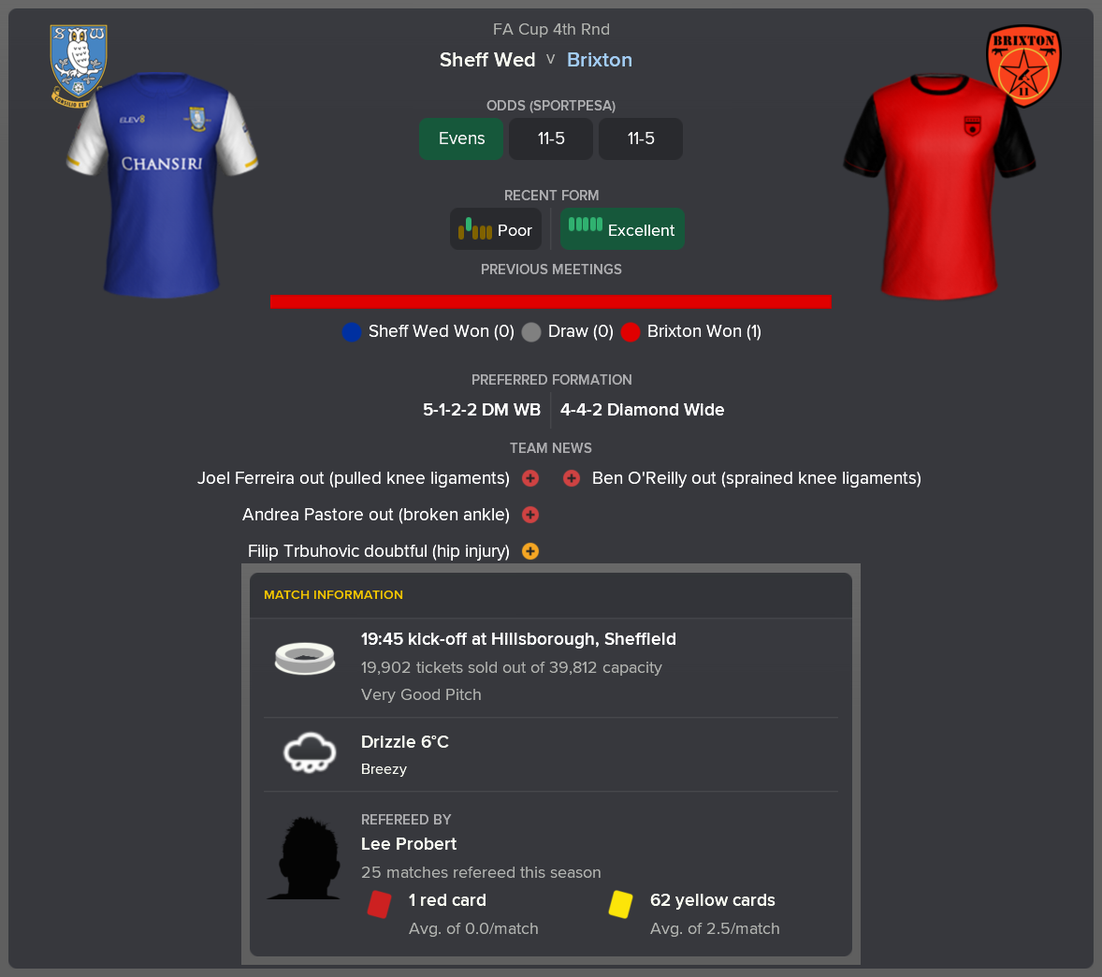Click injury icon beside Joel Ferreira
The width and height of the screenshot is (1102, 977).
point(530,478)
